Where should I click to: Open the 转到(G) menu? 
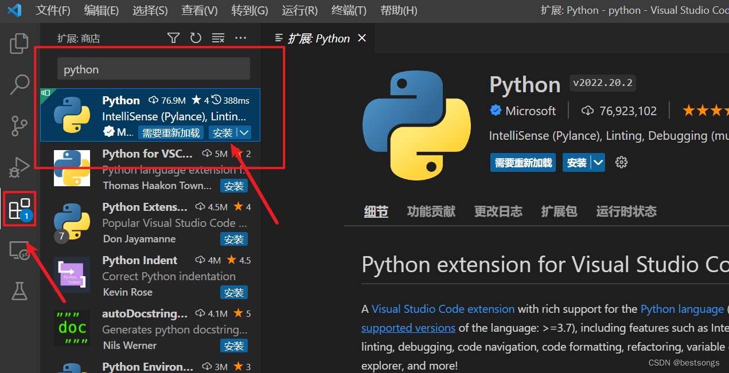(x=250, y=10)
